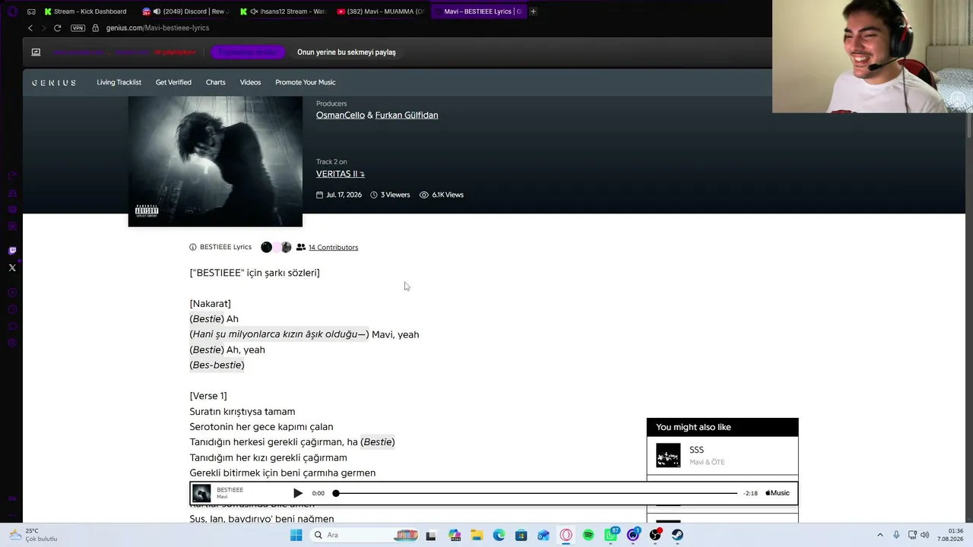Click the 'Jul. 17, 2026' release date

tap(339, 195)
